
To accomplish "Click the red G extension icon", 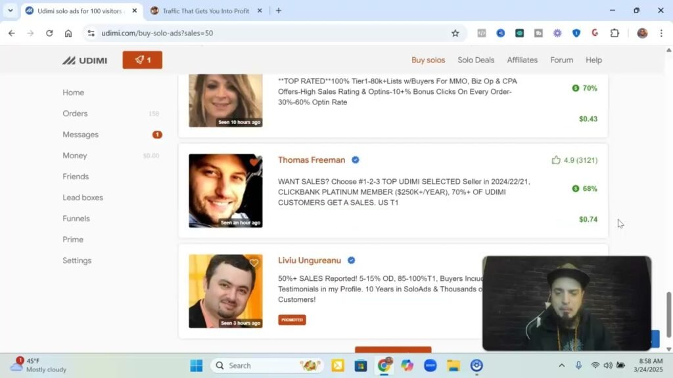I will pos(595,33).
